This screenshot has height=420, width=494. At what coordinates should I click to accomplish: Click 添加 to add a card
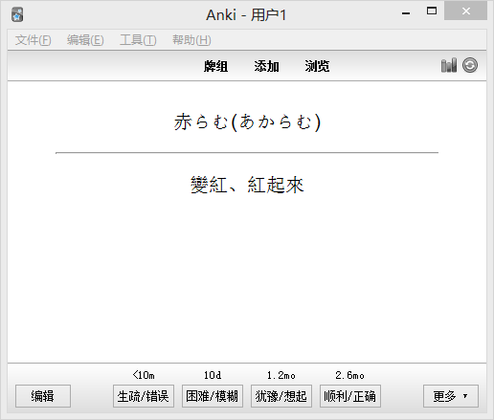point(266,66)
